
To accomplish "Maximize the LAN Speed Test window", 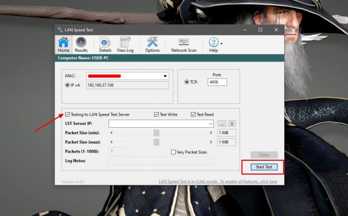I will (260, 30).
